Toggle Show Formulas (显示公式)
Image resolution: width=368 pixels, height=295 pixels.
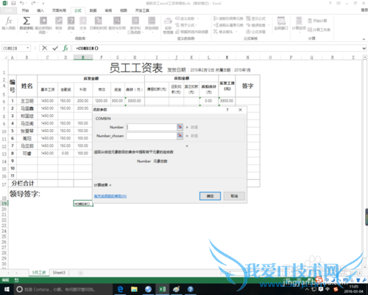pos(256,18)
